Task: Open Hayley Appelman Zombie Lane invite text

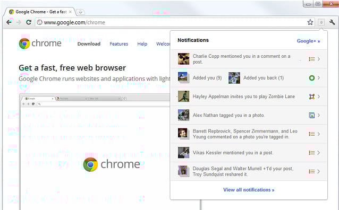Action: (244, 97)
